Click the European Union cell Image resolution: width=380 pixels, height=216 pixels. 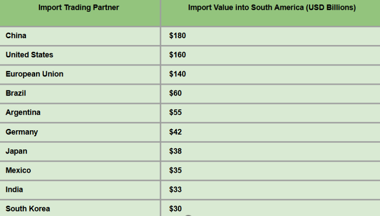click(34, 74)
